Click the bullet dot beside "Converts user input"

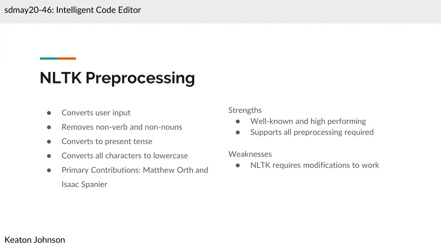click(49, 113)
